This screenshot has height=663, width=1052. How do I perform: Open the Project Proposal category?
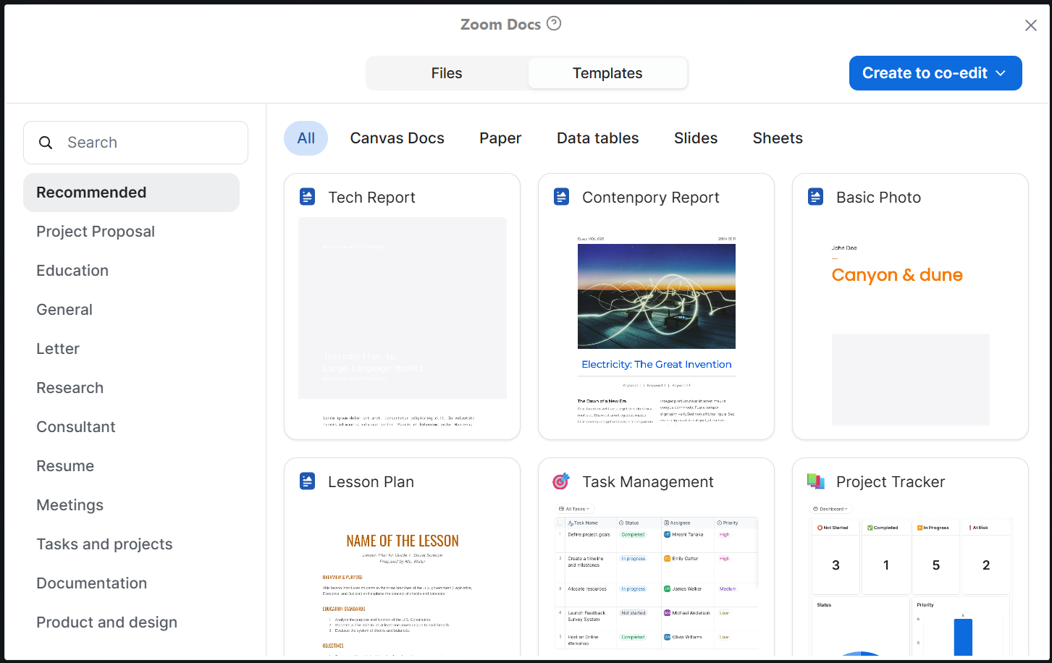(x=131, y=232)
